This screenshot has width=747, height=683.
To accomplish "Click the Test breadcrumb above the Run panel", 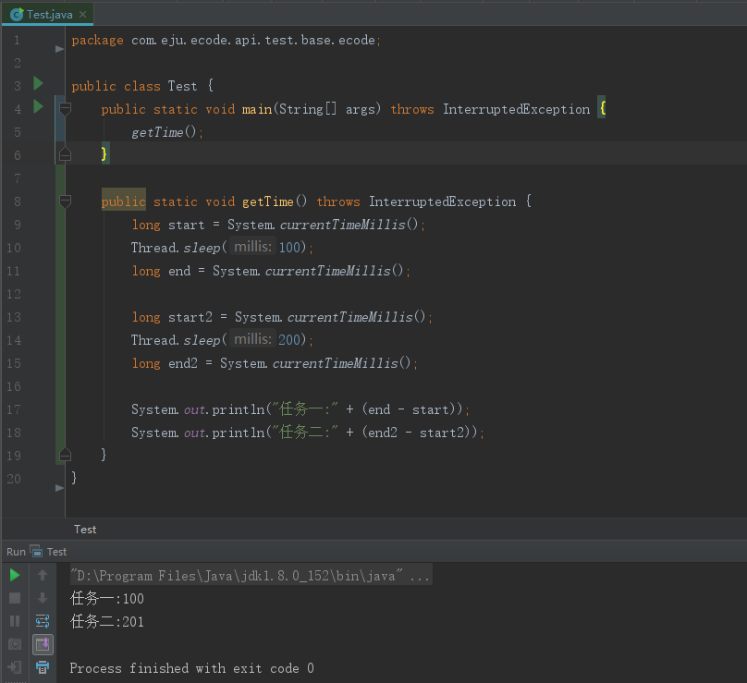I will [85, 529].
